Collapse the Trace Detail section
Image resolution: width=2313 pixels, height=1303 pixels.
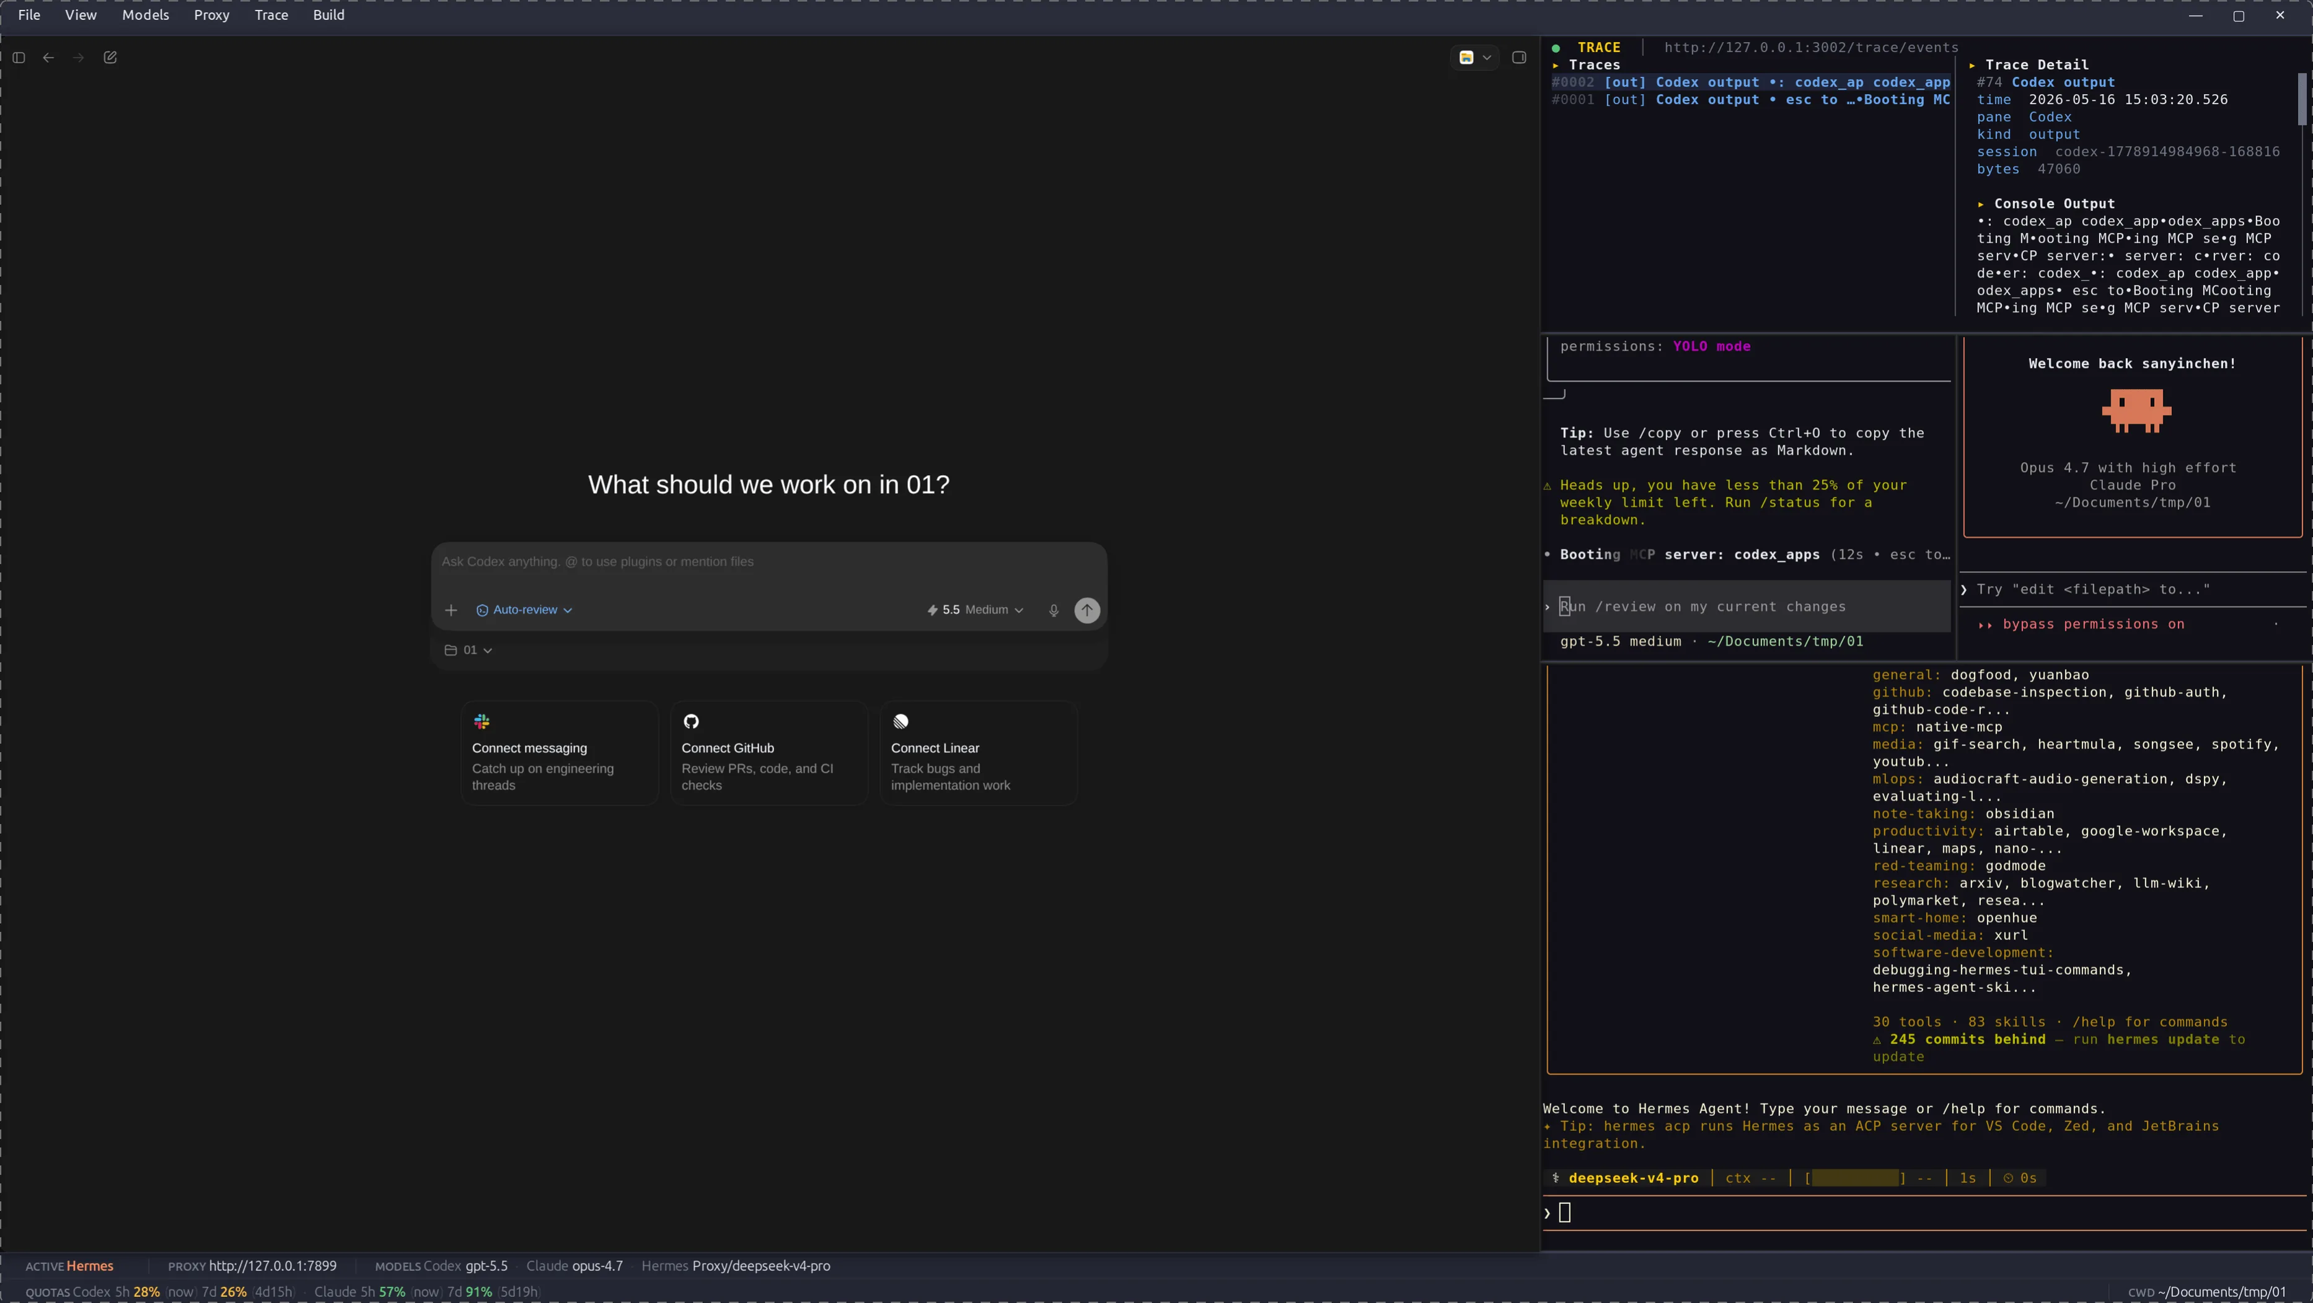coord(1973,66)
